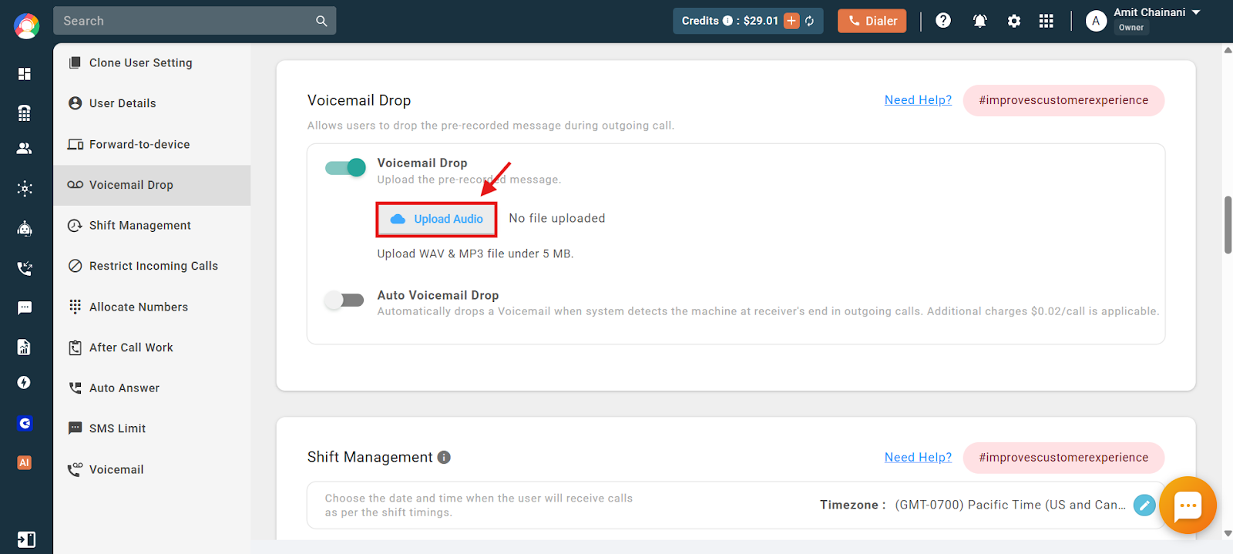
Task: Add credits with the orange plus icon
Action: [x=791, y=21]
